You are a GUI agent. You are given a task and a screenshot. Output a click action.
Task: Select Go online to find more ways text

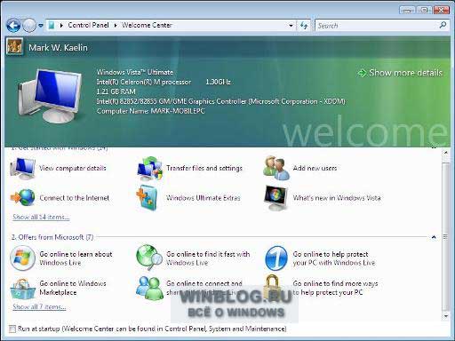(335, 288)
